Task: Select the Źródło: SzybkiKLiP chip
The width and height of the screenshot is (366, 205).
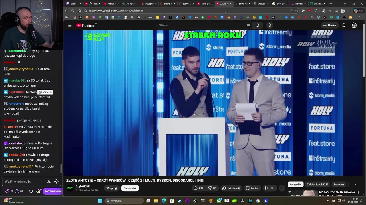Action: point(317,184)
